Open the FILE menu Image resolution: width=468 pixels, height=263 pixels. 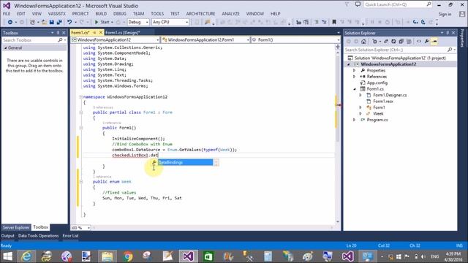tap(7, 14)
